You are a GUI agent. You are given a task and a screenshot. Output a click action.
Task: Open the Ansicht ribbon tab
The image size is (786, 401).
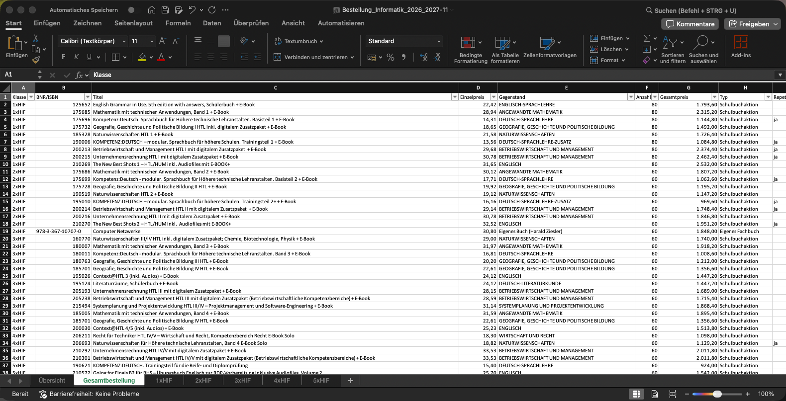[x=293, y=23]
